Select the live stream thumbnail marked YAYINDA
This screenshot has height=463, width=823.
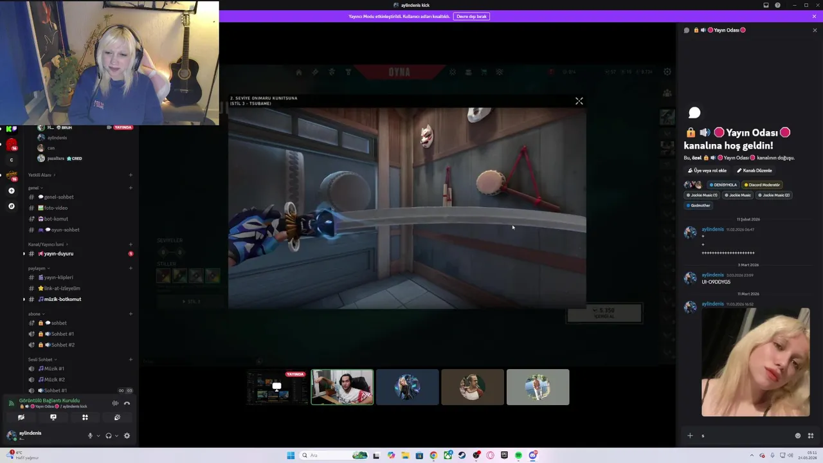pyautogui.click(x=276, y=387)
